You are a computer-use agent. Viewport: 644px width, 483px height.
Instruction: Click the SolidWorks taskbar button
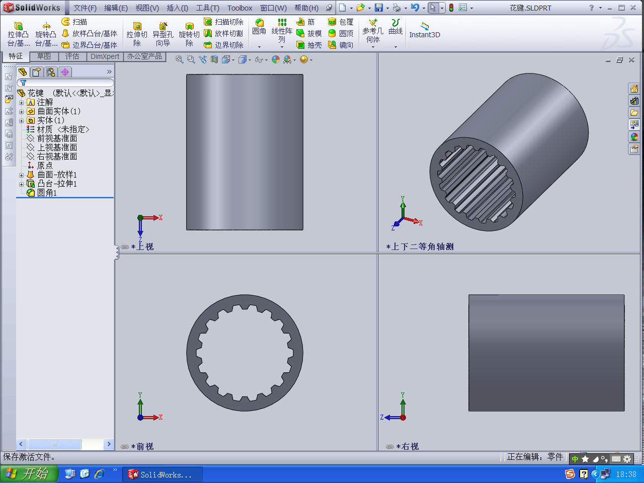163,474
